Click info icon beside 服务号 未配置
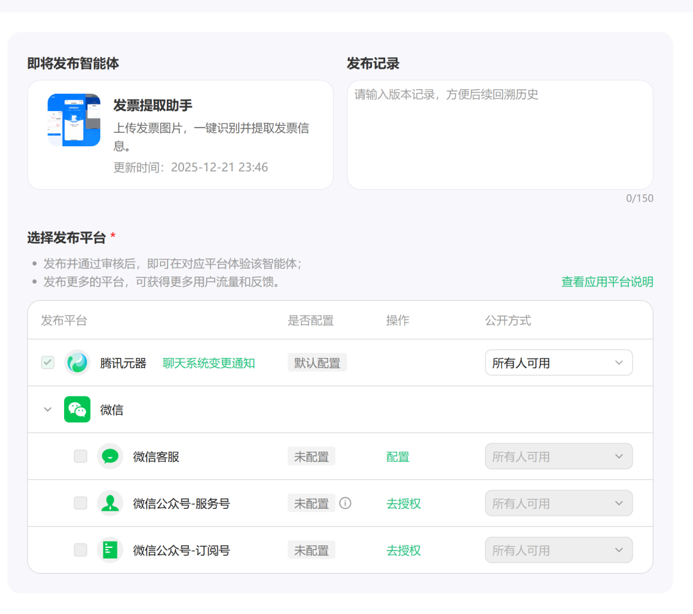693x614 pixels. click(345, 504)
